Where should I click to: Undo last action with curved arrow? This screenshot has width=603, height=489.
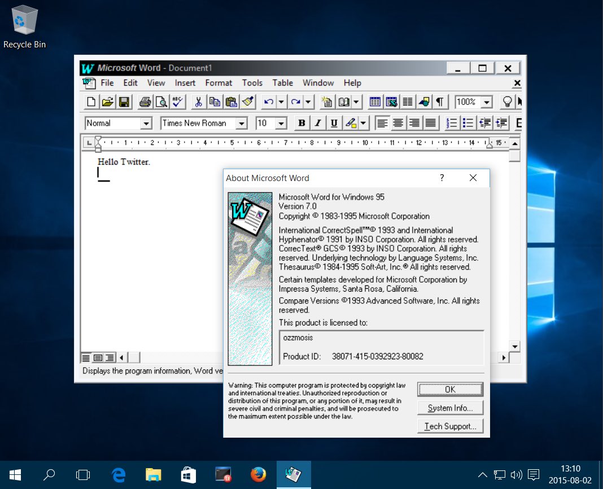[269, 102]
